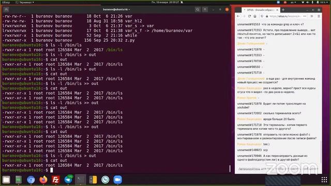The image size is (331, 186).
Task: Click the network indicator in top bar
Action: coord(303,2)
